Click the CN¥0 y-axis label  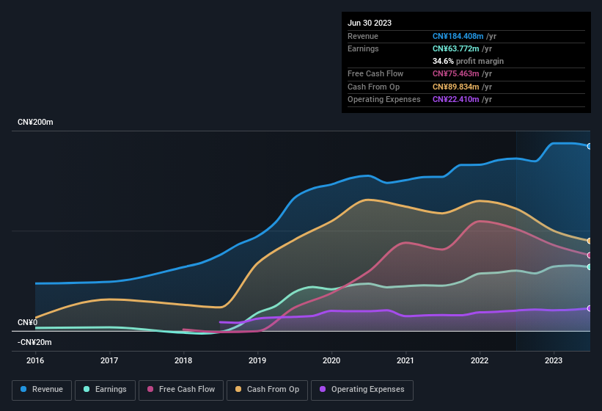[x=28, y=323]
